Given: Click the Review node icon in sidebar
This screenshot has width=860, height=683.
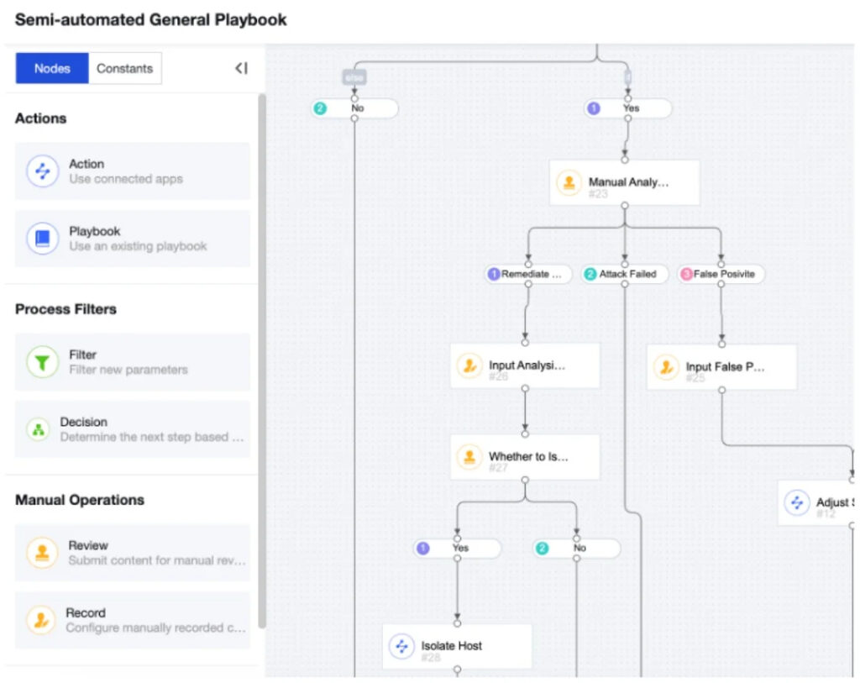Looking at the screenshot, I should click(42, 553).
